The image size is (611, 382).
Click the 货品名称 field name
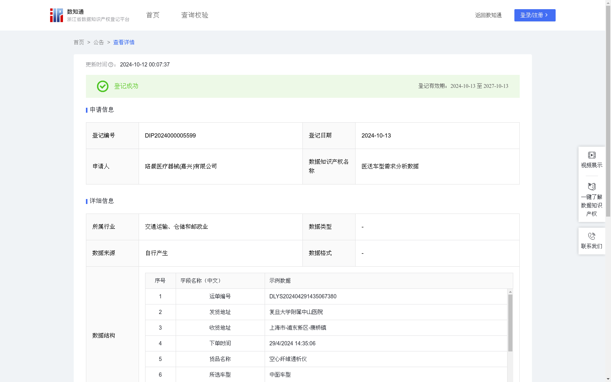pyautogui.click(x=220, y=359)
